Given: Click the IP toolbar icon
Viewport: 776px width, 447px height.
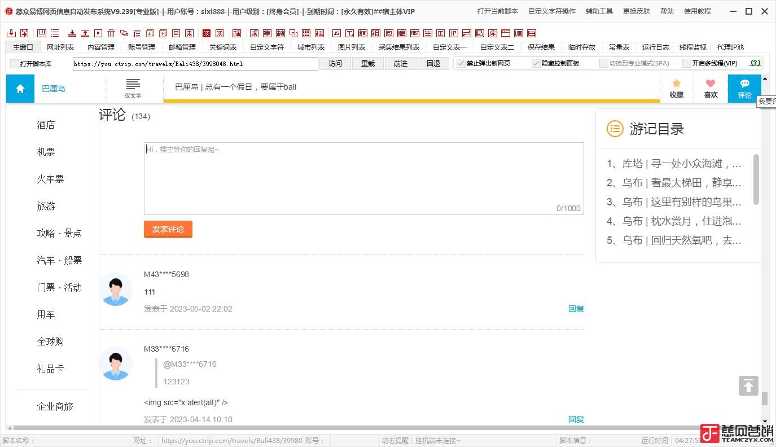Looking at the screenshot, I should tap(454, 33).
